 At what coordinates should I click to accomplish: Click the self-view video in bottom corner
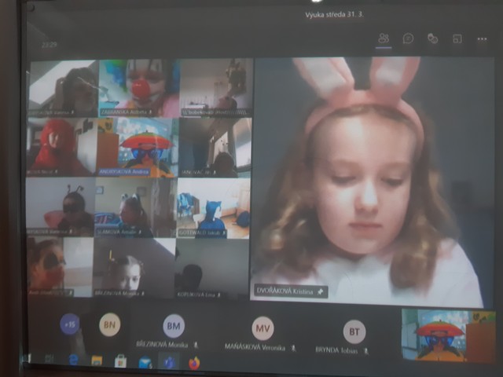point(447,335)
